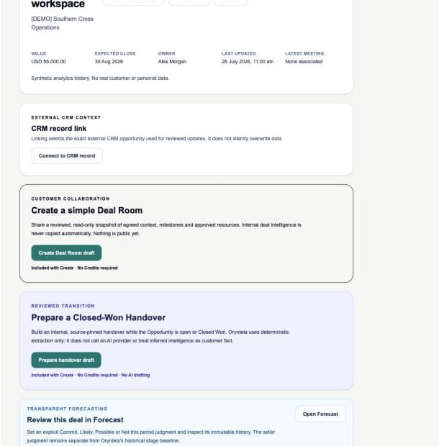The width and height of the screenshot is (439, 446).
Task: Select the Create a simple Deal Room heading
Action: [87, 211]
